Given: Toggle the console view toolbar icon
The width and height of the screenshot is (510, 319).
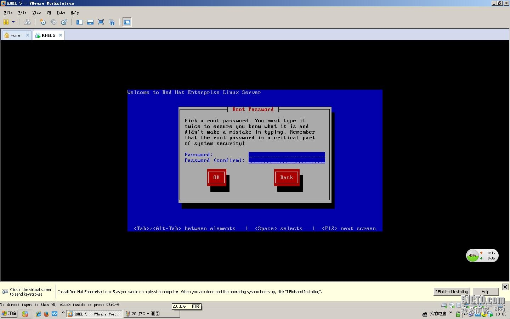Looking at the screenshot, I should pos(127,22).
